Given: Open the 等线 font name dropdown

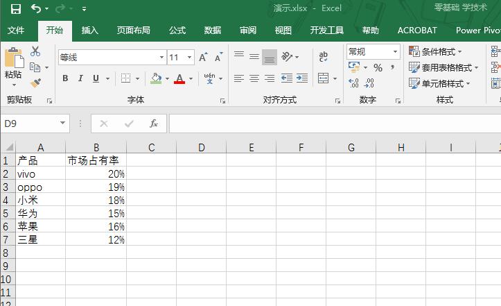Looking at the screenshot, I should coord(161,58).
